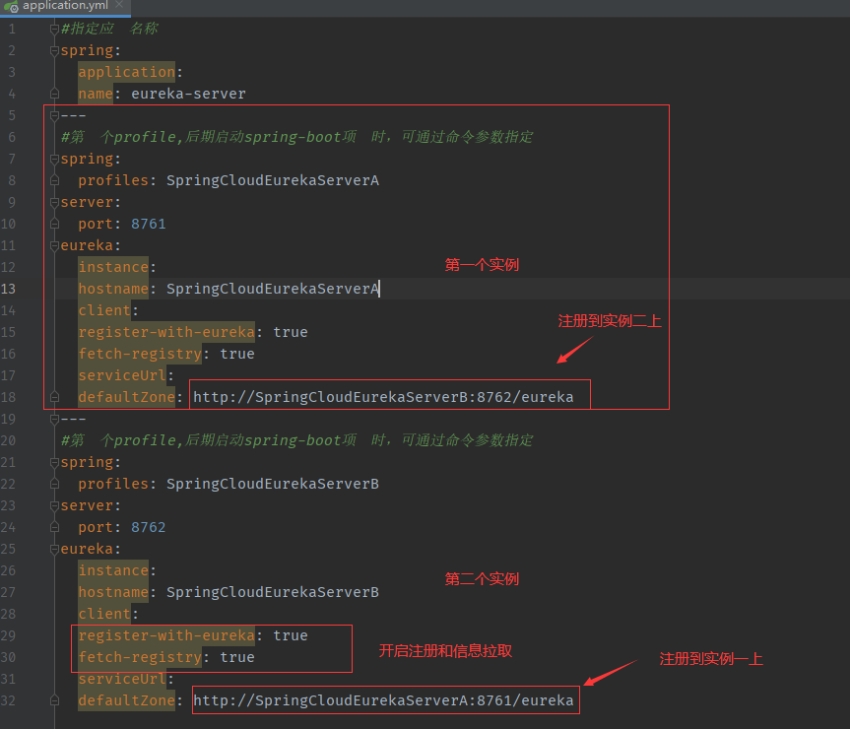Click profile value 'SpringCloudEurekaServerB' on line 22
Viewport: 850px width, 729px height.
pos(272,484)
